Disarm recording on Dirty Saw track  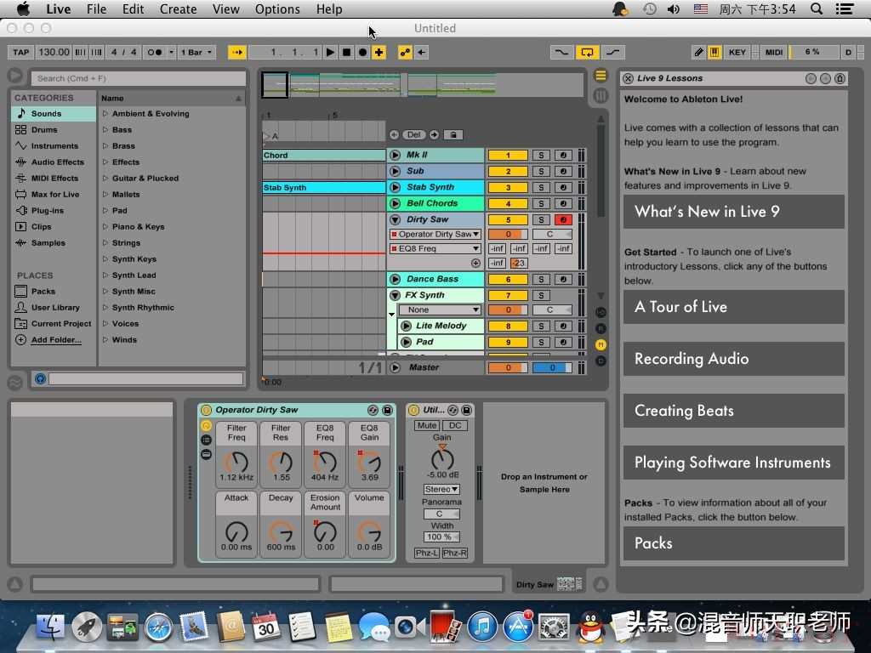click(x=563, y=219)
